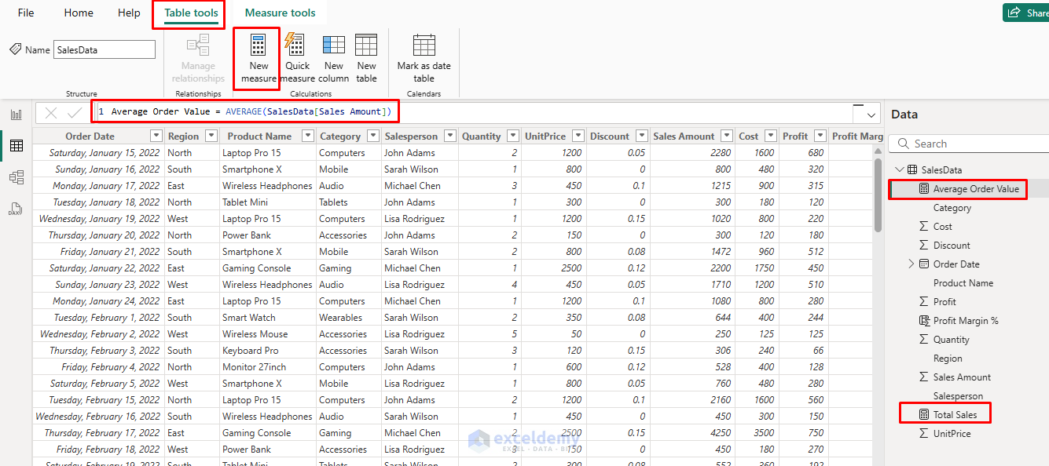Click the table vertical scrollbar thumb
Viewport: 1049px width, 466px height.
pos(878,195)
